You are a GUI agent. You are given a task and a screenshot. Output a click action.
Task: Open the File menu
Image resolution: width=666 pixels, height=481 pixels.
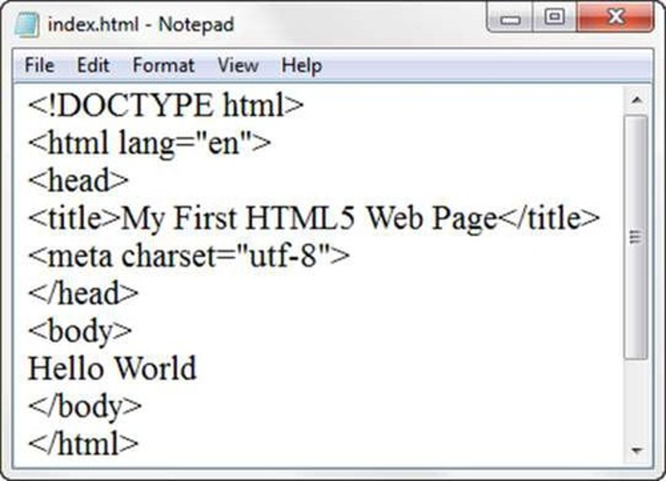click(x=39, y=65)
